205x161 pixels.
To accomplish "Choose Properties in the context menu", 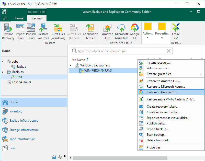I will 171,147.
